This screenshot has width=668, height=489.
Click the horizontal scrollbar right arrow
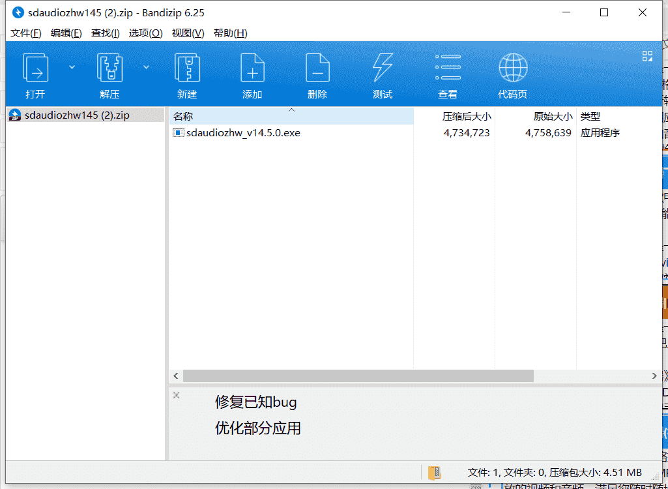pos(654,376)
